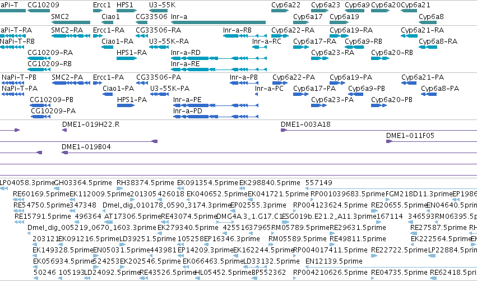Select the CG10209 gene arrow
477x281 pixels.
point(39,11)
